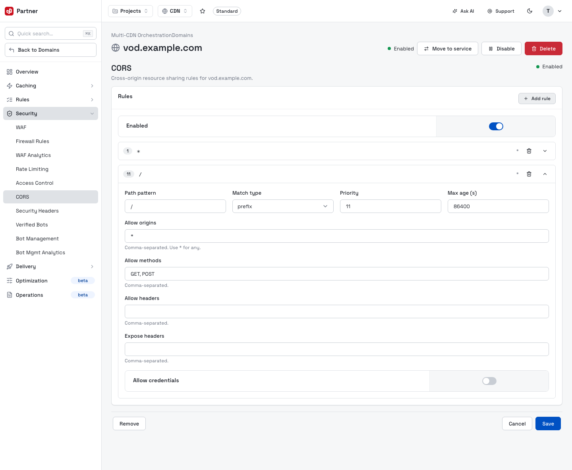572x470 pixels.
Task: Click the Optimization sliders icon
Action: 10,280
